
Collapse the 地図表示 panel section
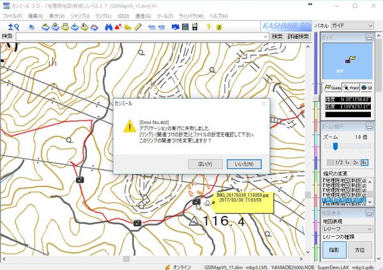(x=369, y=213)
